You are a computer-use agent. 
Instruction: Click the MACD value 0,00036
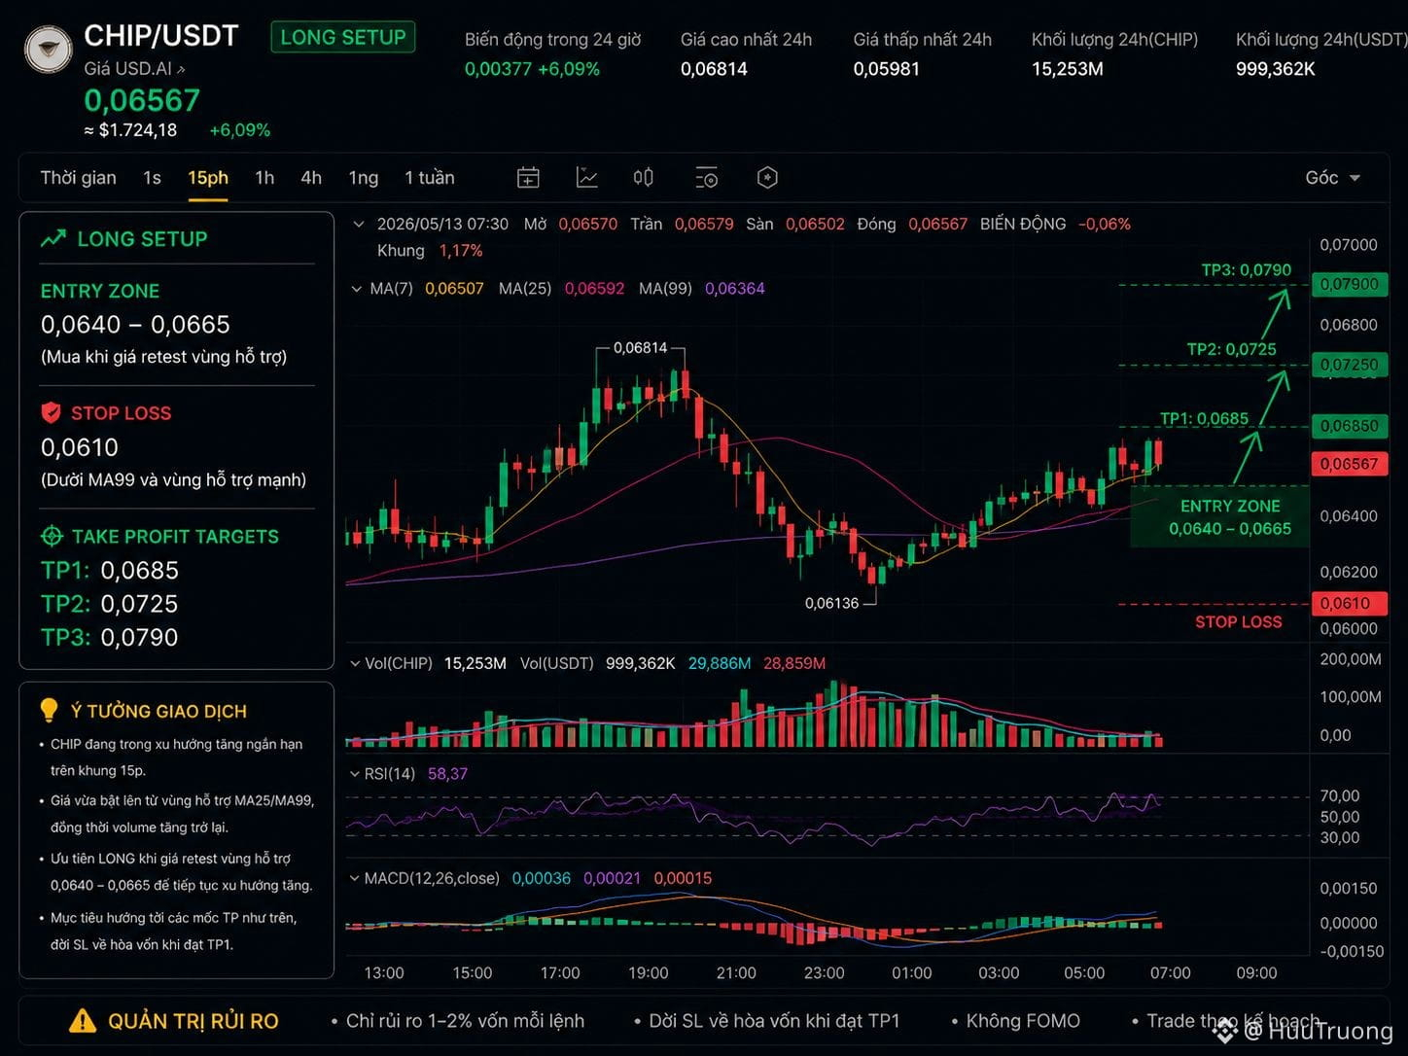542,878
